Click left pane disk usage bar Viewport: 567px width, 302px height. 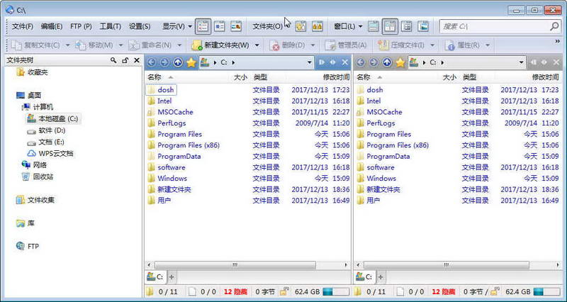(x=335, y=291)
